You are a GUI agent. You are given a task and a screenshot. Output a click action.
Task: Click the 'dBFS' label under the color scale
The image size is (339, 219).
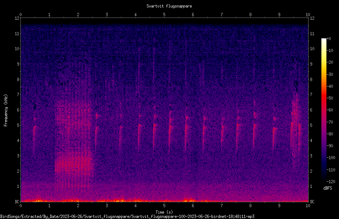coord(328,188)
